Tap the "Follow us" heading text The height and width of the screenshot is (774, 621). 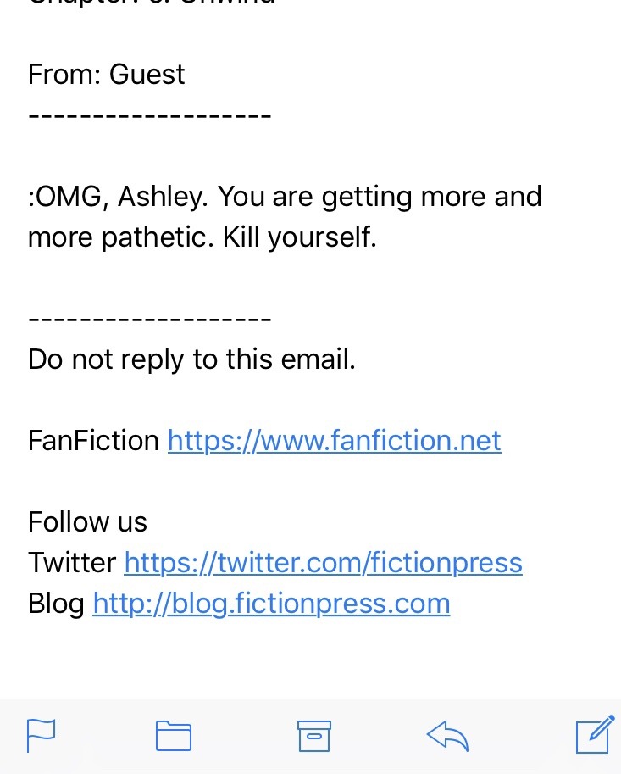coord(87,522)
